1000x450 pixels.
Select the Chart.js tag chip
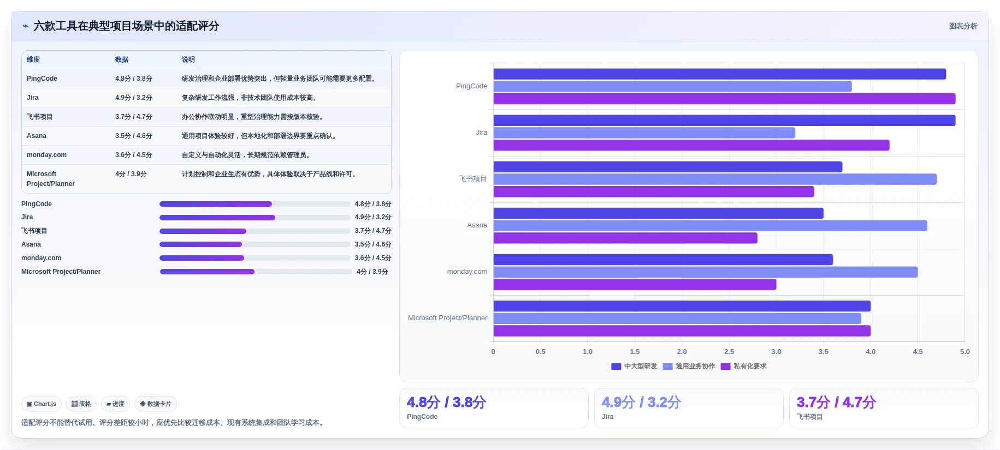pyautogui.click(x=42, y=404)
